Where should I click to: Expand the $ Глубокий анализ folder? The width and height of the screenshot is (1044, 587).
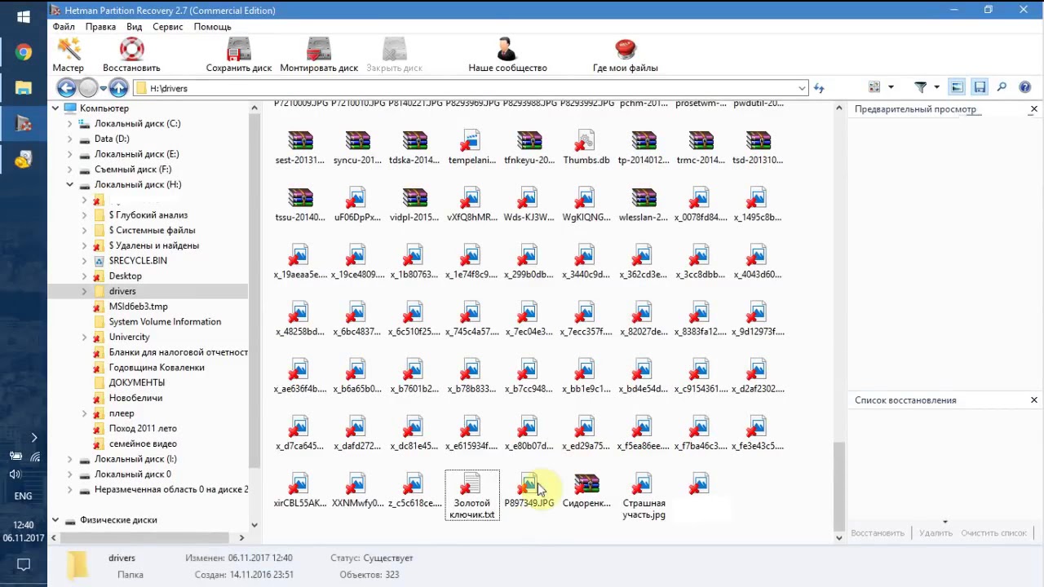tap(85, 215)
